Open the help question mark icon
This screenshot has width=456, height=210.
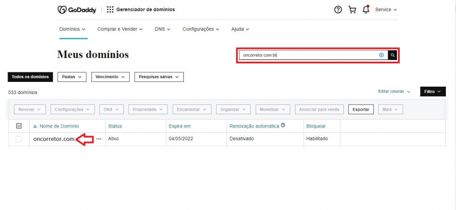338,10
